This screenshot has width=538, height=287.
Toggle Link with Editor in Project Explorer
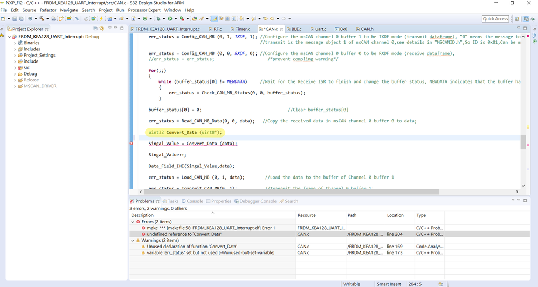[x=101, y=29]
